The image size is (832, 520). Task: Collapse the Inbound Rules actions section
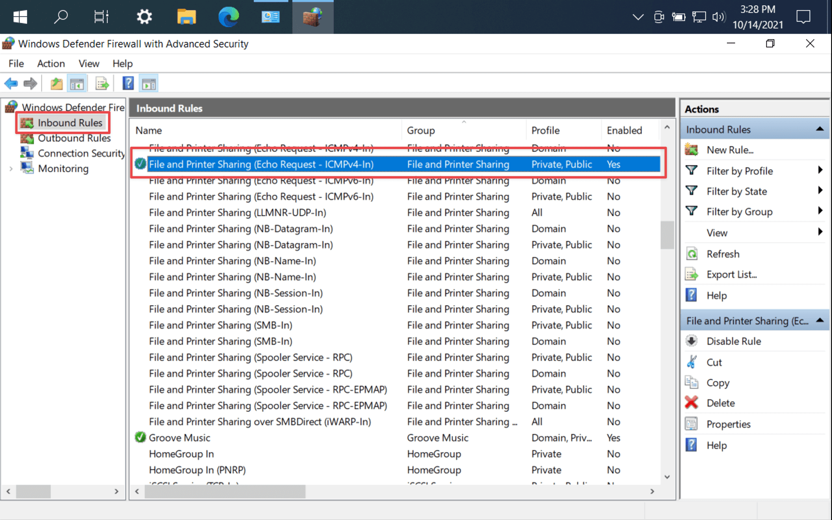click(x=820, y=129)
